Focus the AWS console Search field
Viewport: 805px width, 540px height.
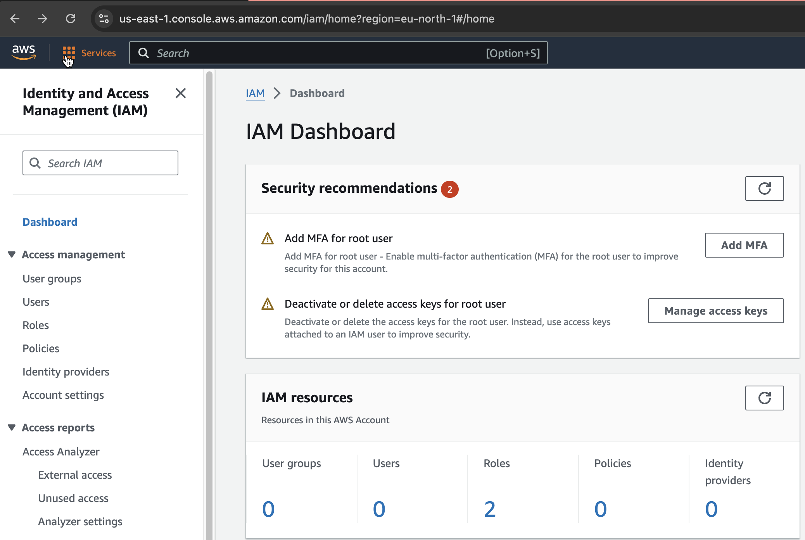[x=338, y=53]
